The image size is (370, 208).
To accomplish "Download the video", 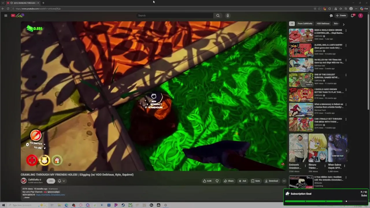I will click(271, 181).
